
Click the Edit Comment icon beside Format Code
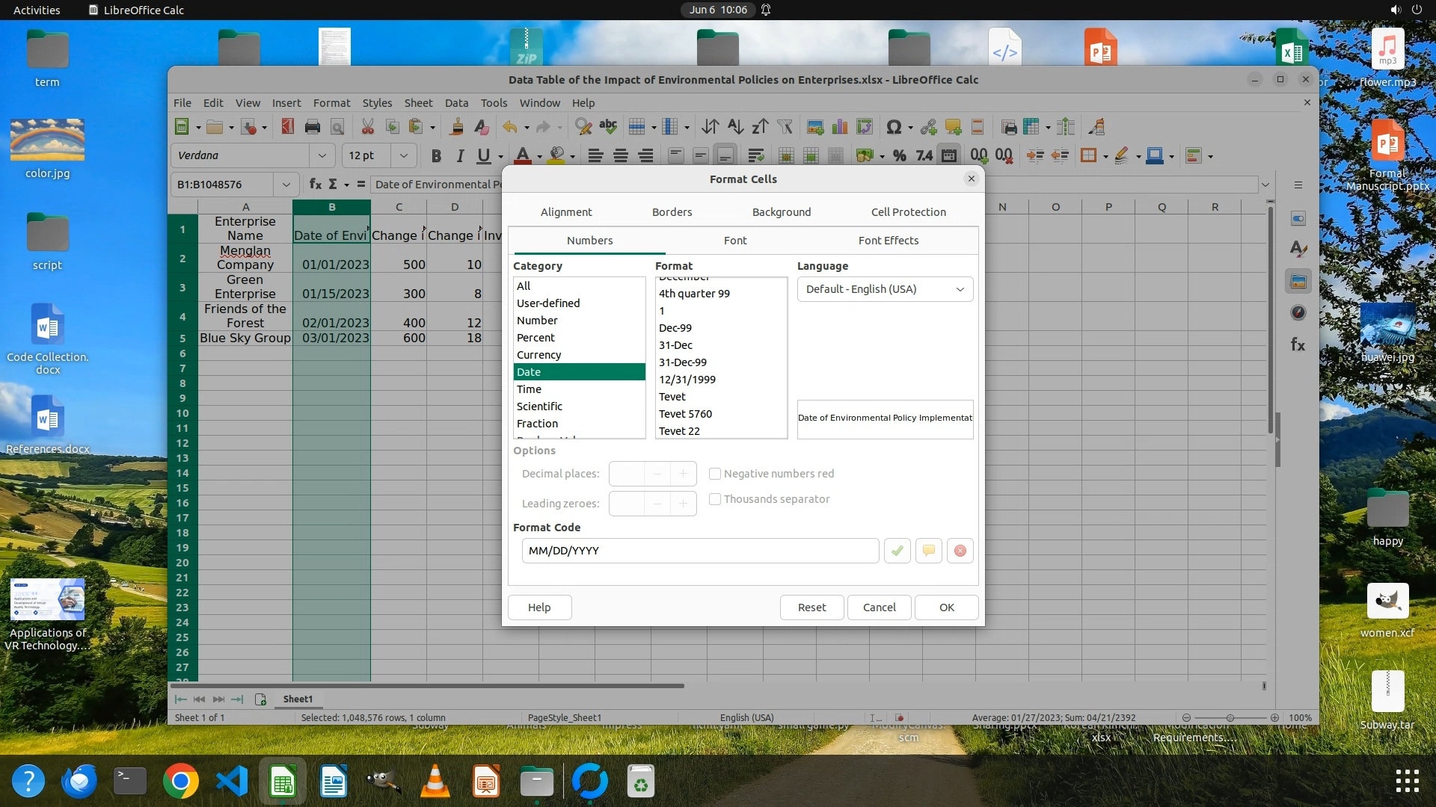click(x=928, y=551)
